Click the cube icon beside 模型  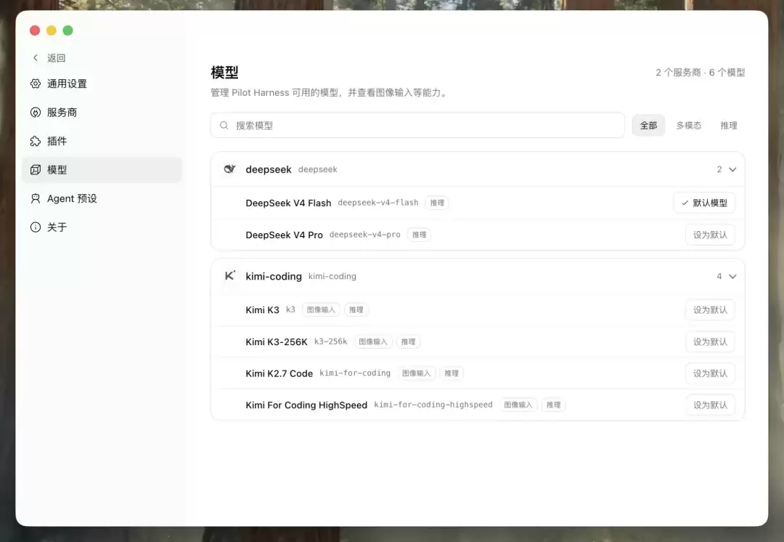tap(36, 170)
